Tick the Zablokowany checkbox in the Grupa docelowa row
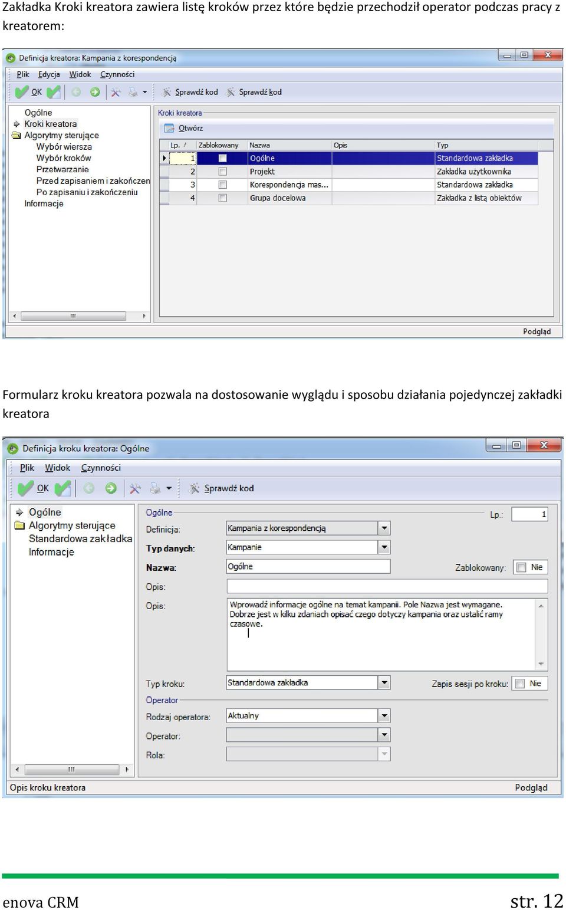This screenshot has height=910, width=566. (223, 198)
